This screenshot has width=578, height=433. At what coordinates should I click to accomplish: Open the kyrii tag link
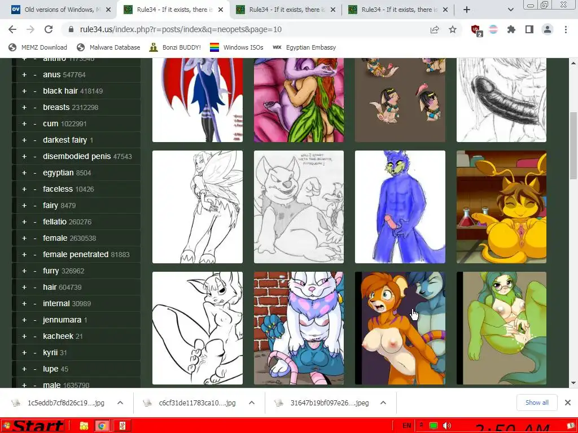coord(50,352)
